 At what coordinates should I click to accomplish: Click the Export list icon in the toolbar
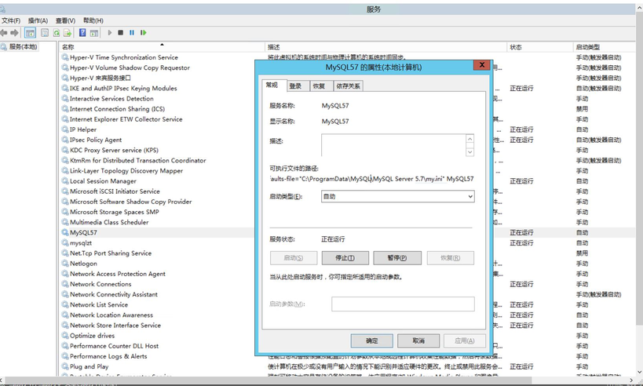tap(68, 33)
